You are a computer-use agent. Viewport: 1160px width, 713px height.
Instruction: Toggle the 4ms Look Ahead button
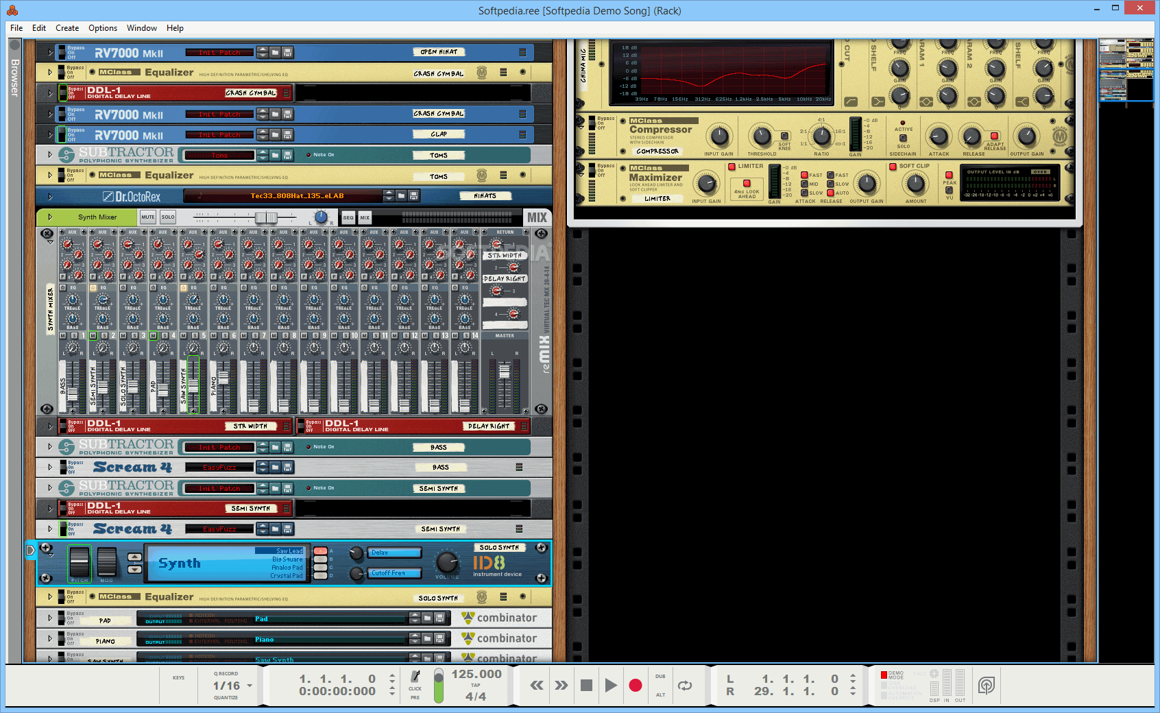[x=747, y=183]
